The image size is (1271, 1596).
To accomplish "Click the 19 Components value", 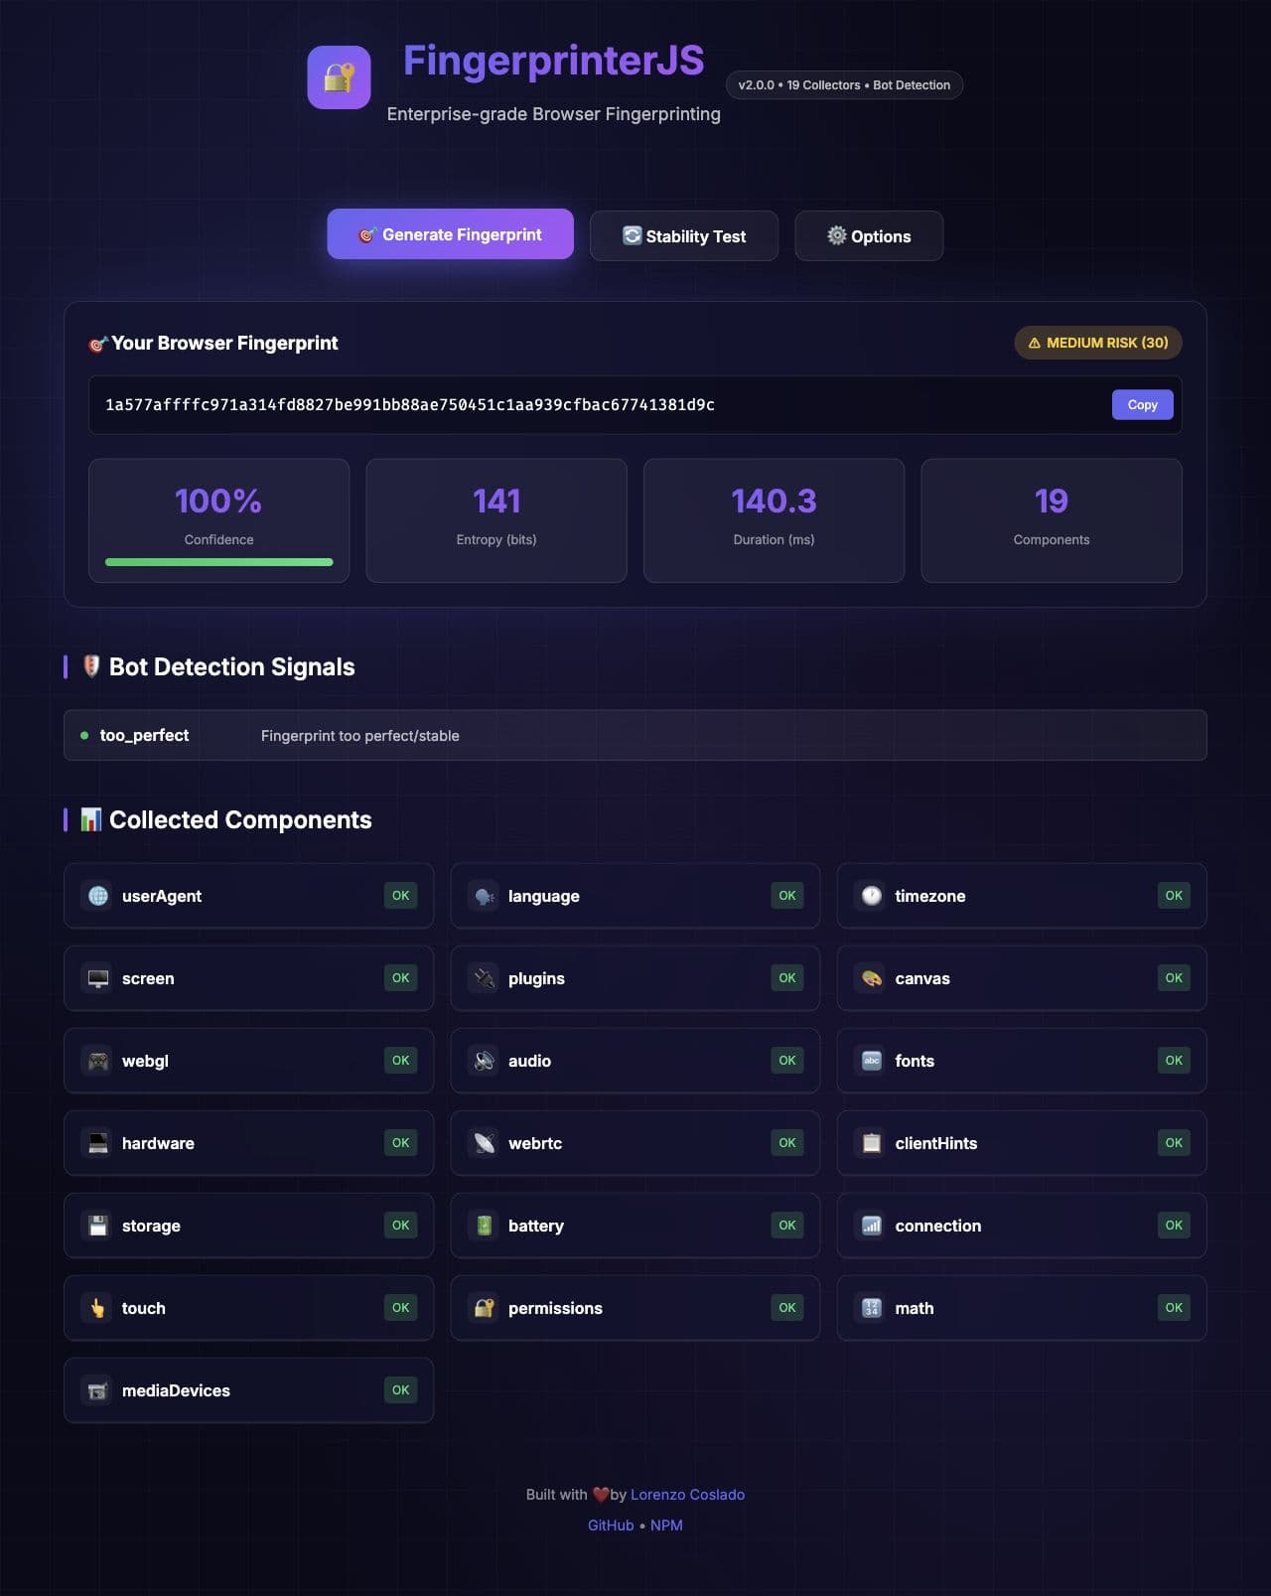I will click(x=1052, y=501).
